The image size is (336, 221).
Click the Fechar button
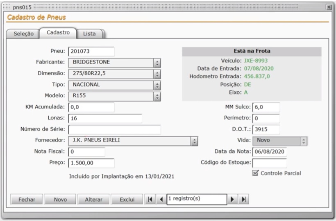[27, 199]
